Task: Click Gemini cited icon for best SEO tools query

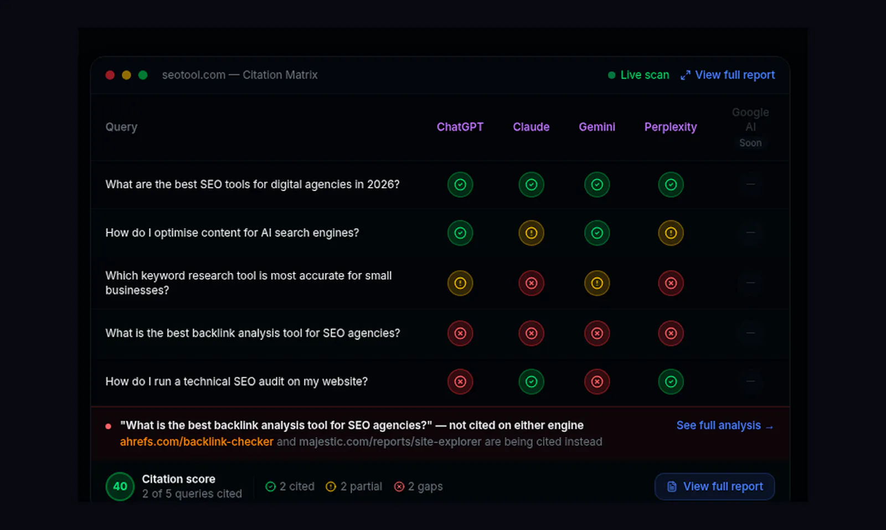Action: pos(597,184)
